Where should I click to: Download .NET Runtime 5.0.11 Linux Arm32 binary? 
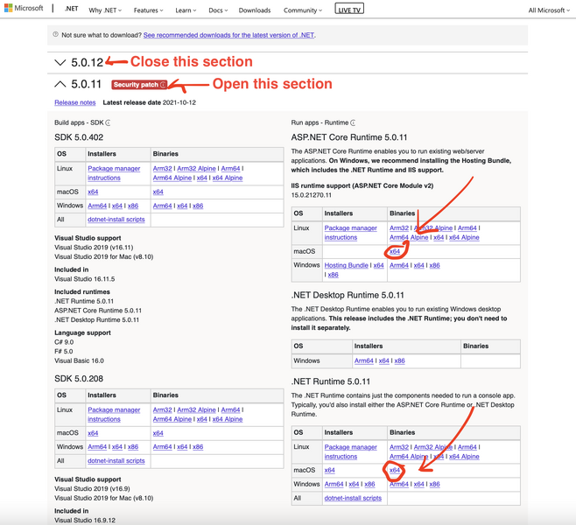click(399, 447)
